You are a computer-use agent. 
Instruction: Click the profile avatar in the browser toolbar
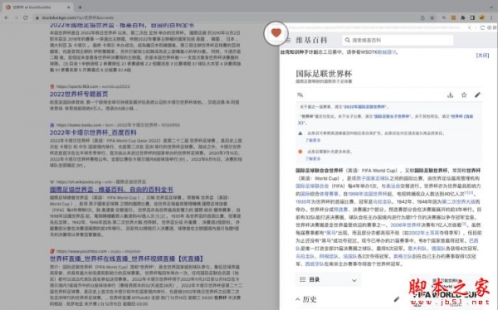[481, 17]
